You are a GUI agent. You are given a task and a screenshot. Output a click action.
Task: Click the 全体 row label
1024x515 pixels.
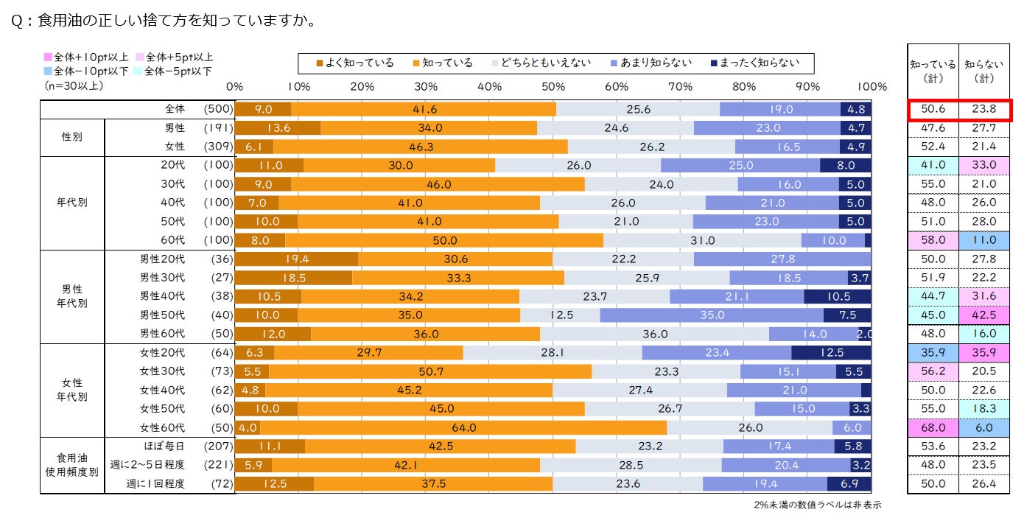tap(176, 109)
